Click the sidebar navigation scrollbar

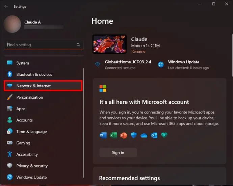pos(83,123)
